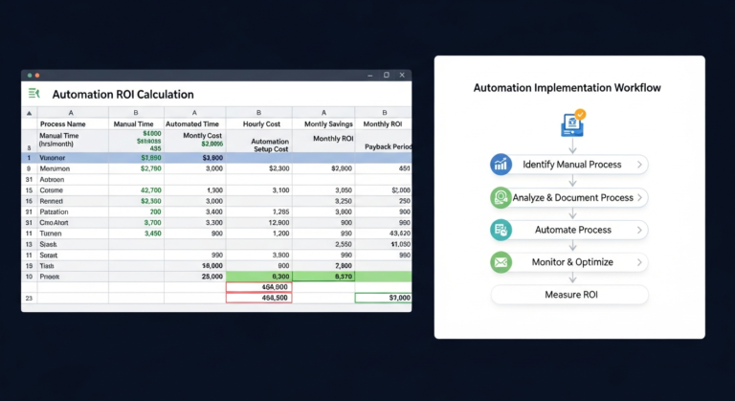Image resolution: width=735 pixels, height=401 pixels.
Task: Click the Cosme row name cell
Action: (x=73, y=189)
